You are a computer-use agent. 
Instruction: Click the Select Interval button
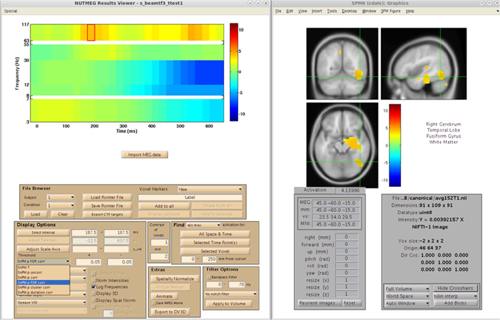43,233
